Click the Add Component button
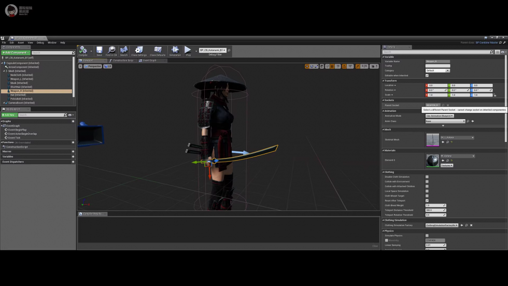The width and height of the screenshot is (508, 286). [x=16, y=52]
